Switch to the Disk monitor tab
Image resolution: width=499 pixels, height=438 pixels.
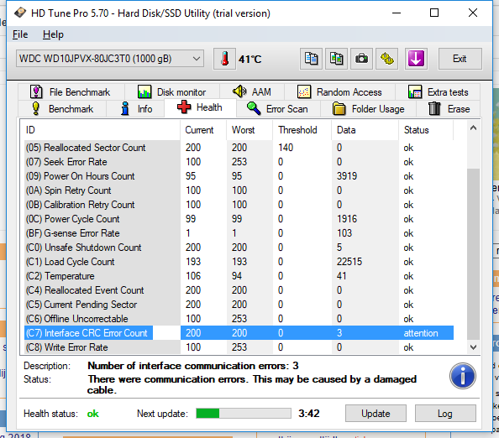coord(172,91)
